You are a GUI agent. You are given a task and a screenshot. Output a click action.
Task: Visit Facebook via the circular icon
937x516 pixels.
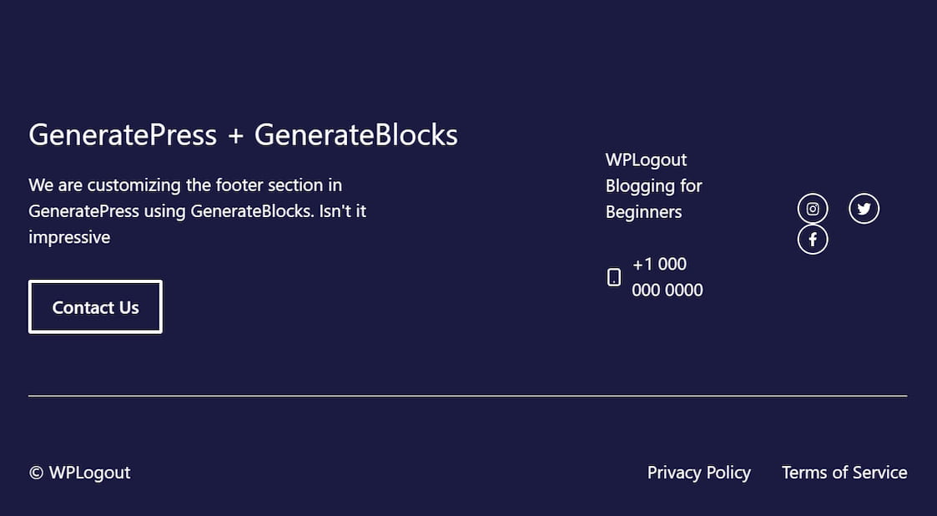812,239
